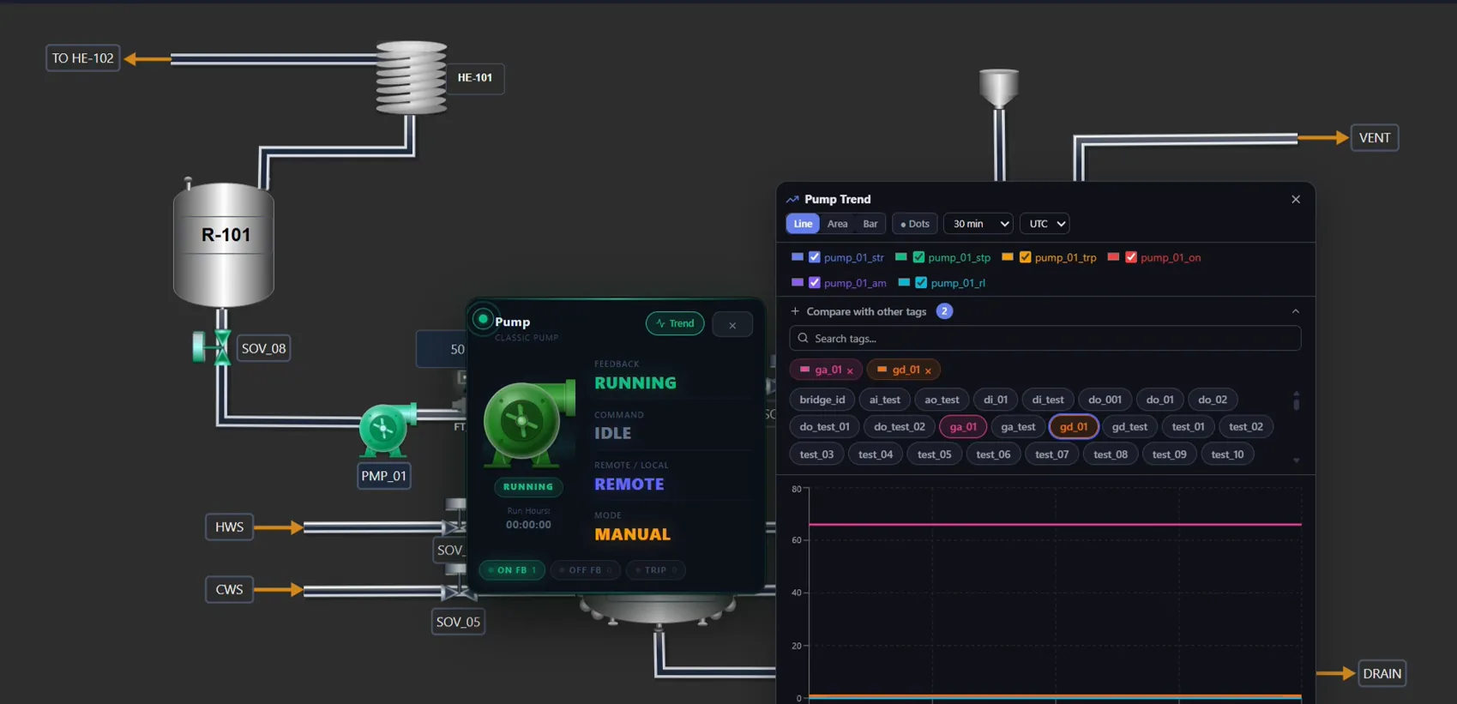Screen dimensions: 1457x704
Task: Select the PMP_01 pump icon
Action: pyautogui.click(x=385, y=430)
